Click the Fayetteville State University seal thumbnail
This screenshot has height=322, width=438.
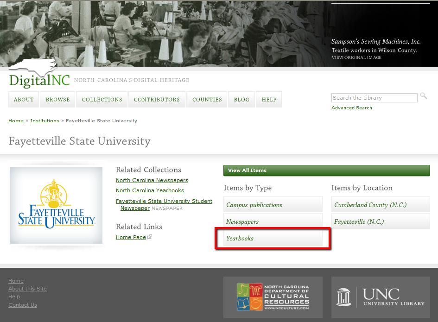[56, 205]
